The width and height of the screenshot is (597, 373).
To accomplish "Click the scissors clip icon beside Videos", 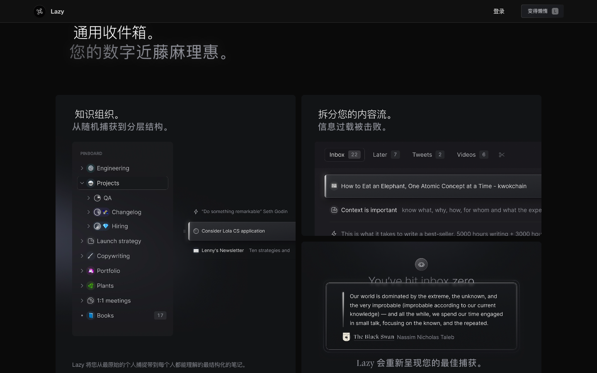I will pos(502,155).
